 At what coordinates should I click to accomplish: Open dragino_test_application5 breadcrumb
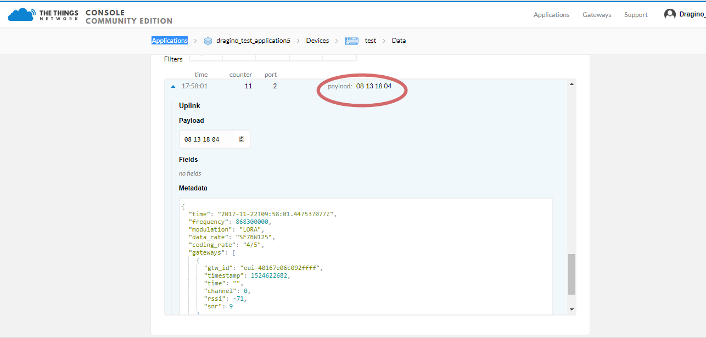click(253, 41)
